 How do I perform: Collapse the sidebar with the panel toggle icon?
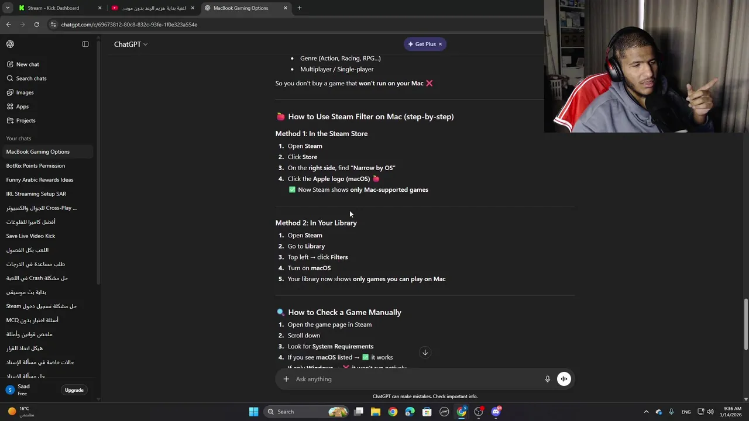pyautogui.click(x=85, y=44)
